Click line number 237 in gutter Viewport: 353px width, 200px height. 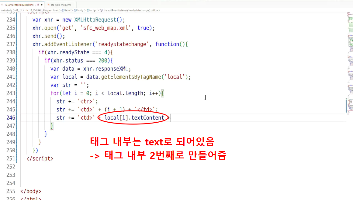pos(11,44)
